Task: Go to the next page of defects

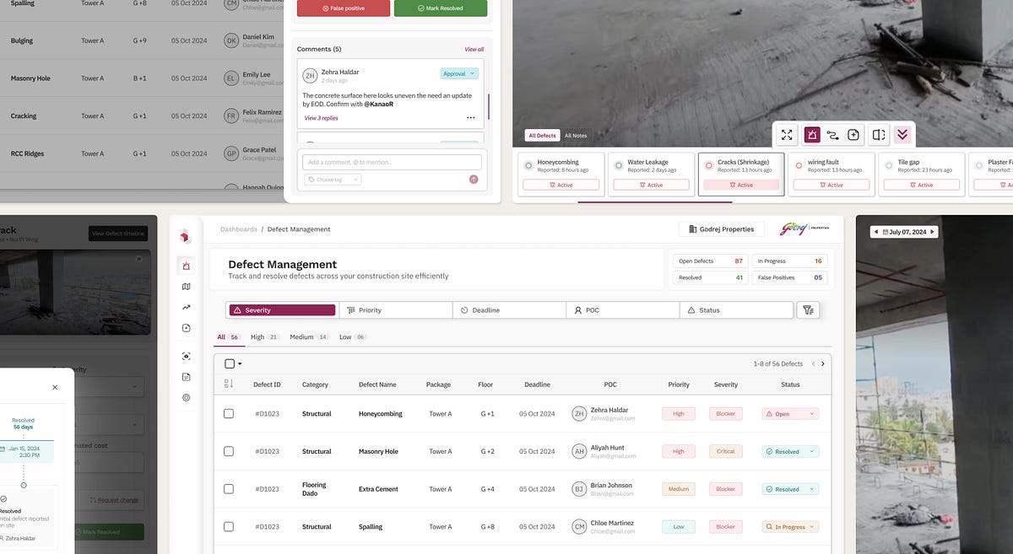Action: [x=823, y=363]
